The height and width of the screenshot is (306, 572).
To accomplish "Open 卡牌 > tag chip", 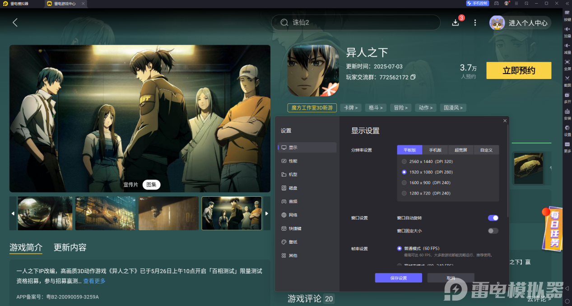I will point(351,108).
